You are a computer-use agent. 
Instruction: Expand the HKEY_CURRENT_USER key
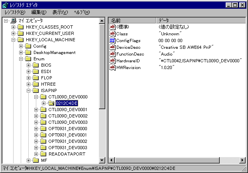click(x=13, y=33)
